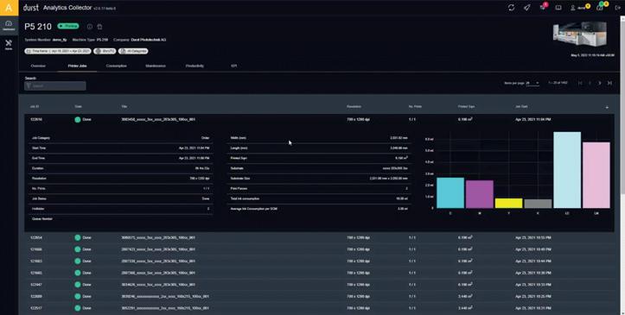The width and height of the screenshot is (625, 315).
Task: Switch to the Consumption tab
Action: 117,66
